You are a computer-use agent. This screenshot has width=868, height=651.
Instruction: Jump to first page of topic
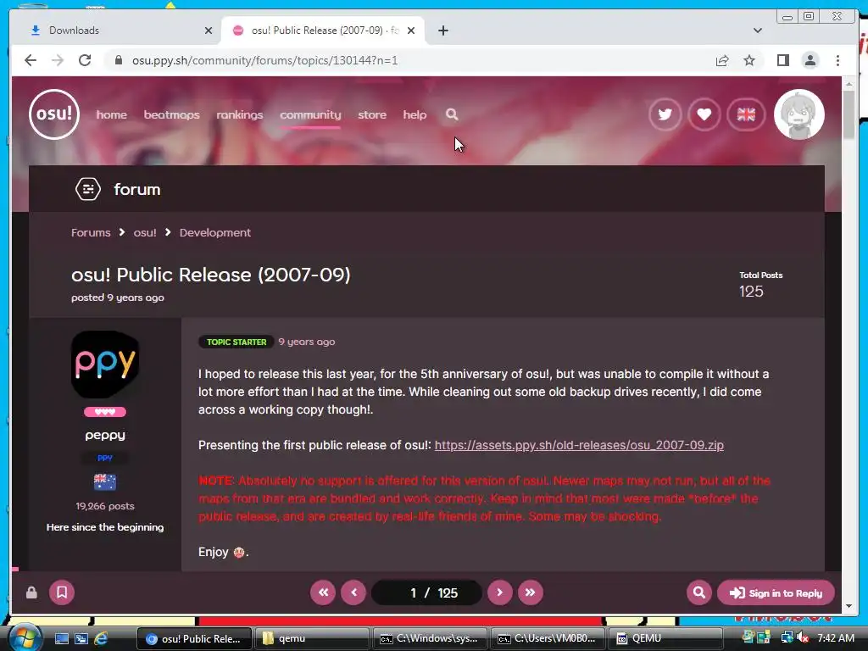[x=323, y=593]
